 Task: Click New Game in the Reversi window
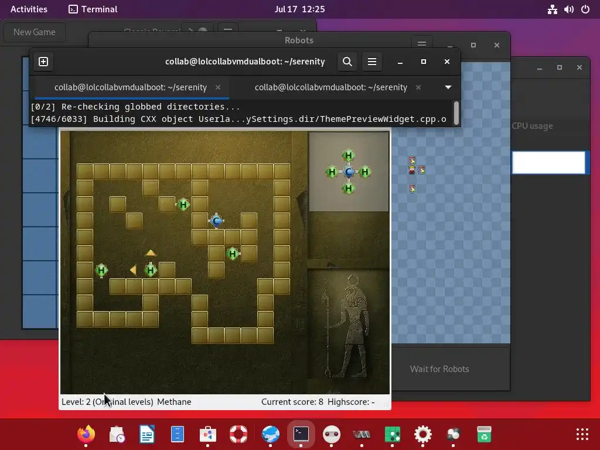pos(35,32)
